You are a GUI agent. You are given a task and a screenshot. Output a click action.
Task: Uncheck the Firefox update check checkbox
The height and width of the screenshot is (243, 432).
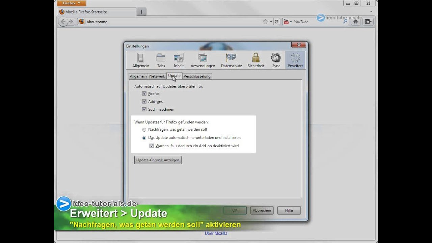click(x=144, y=93)
